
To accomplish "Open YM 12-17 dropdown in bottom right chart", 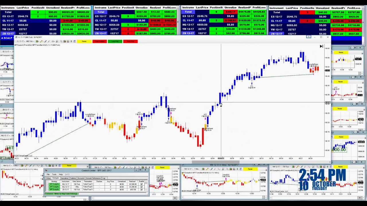I will 277,167.
